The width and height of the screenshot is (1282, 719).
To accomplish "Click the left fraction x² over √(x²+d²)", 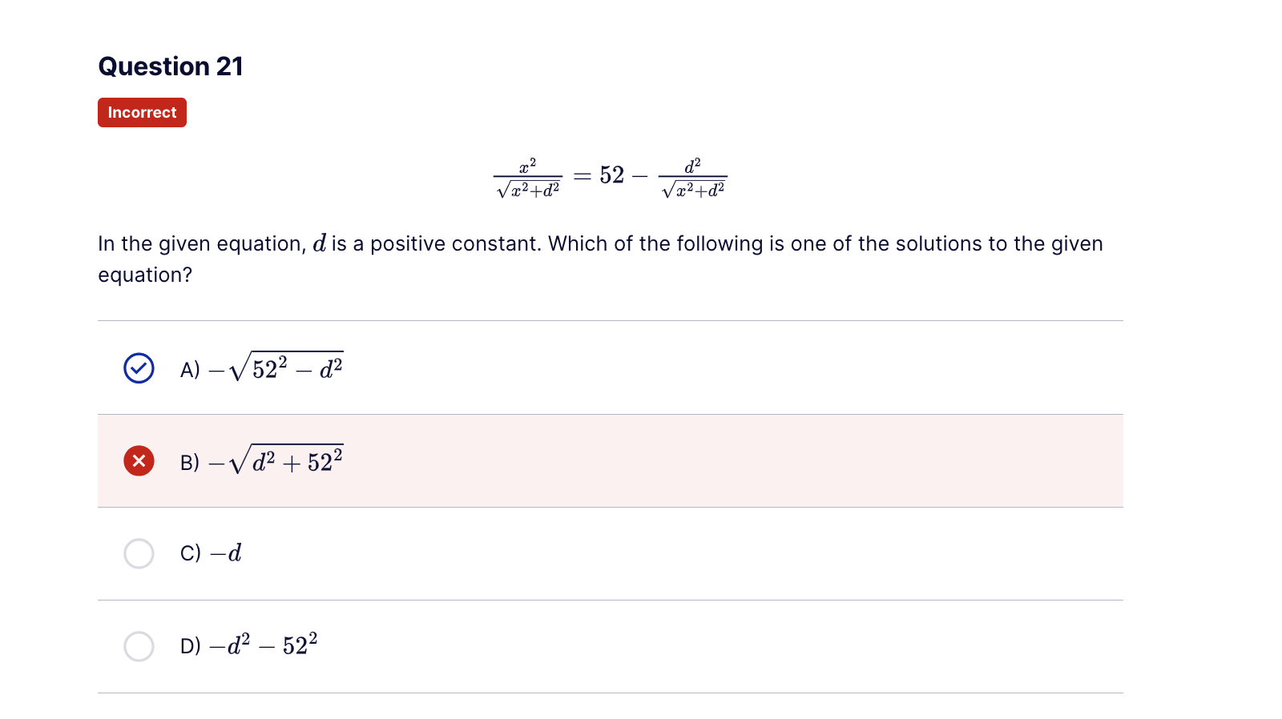I will (x=528, y=178).
